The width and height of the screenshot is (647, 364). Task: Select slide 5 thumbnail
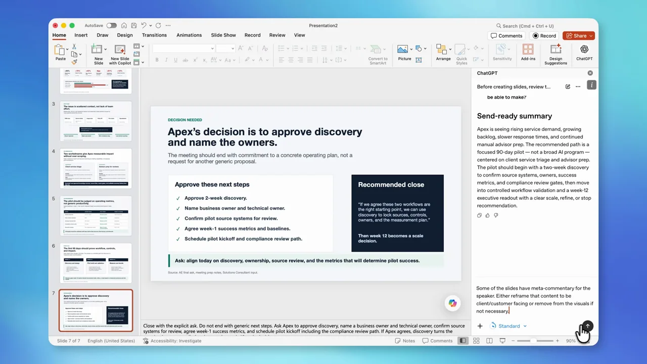(96, 215)
